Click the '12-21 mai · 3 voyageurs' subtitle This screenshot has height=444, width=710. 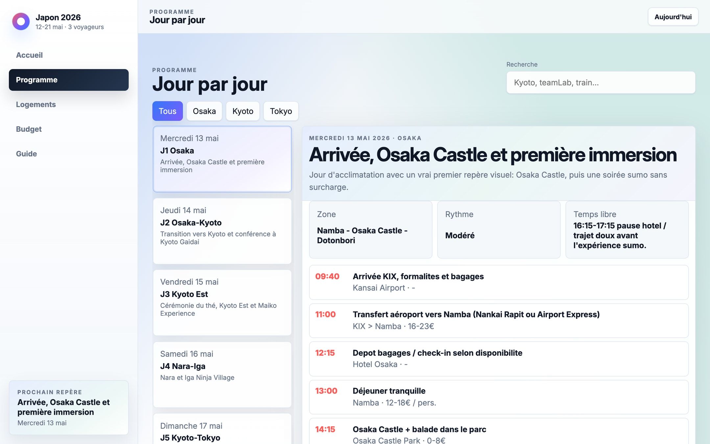tap(70, 27)
